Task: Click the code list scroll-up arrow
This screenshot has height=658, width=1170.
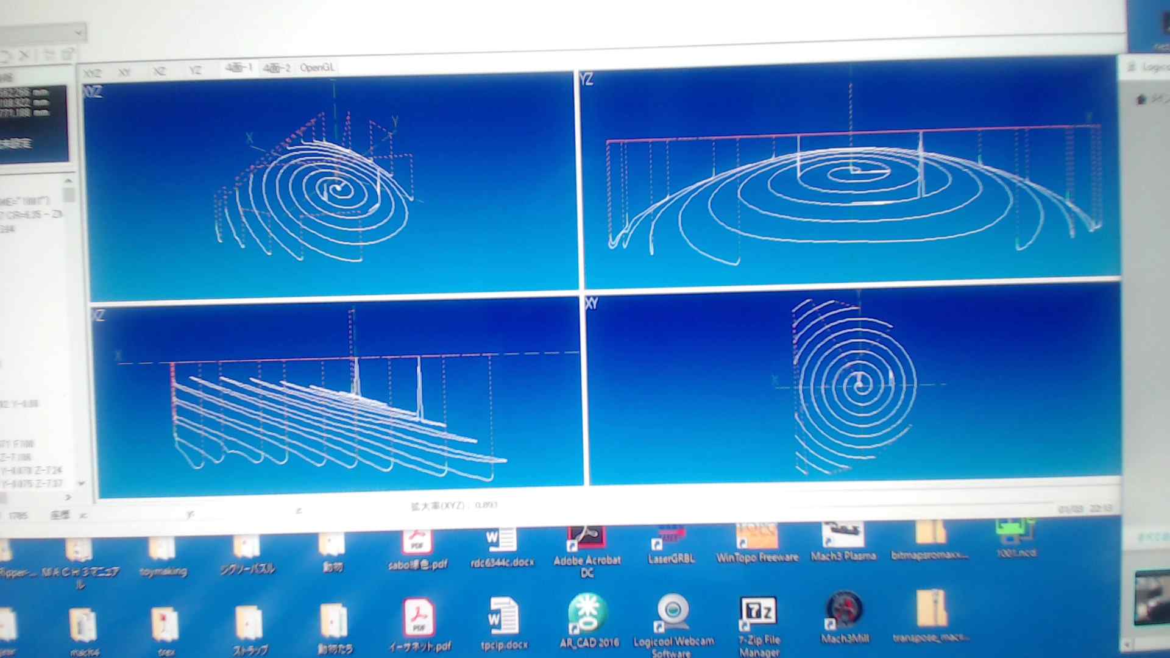Action: pos(68,181)
